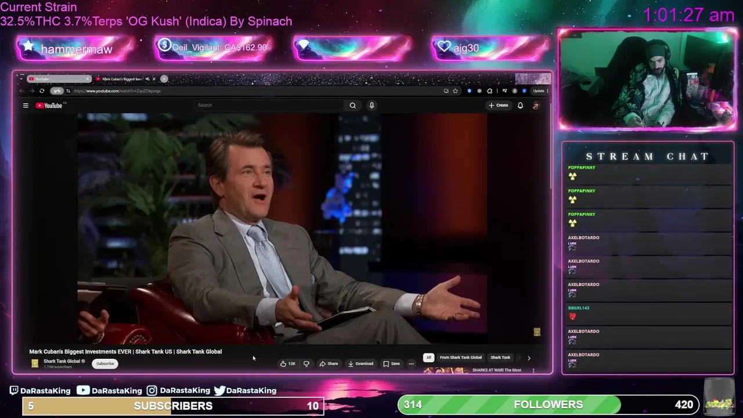Open the YouTube guide hamburger menu

[26, 105]
